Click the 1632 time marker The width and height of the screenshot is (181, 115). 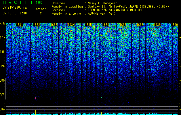pos(37,25)
